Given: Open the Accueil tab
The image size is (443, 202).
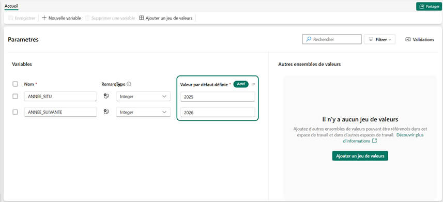Looking at the screenshot, I should click(11, 6).
